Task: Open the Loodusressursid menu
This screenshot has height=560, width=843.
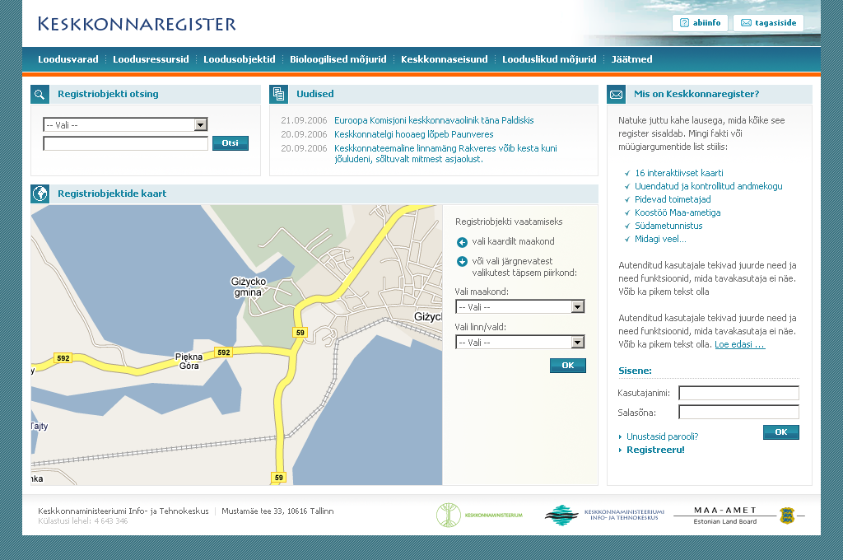Action: click(x=151, y=59)
